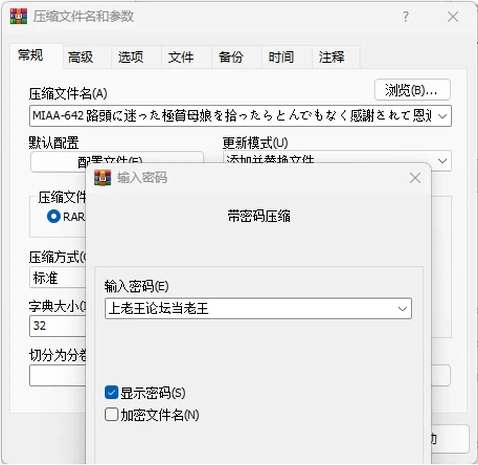478x465 pixels.
Task: Click the 字典大小 field showing 32
Action: coord(58,326)
